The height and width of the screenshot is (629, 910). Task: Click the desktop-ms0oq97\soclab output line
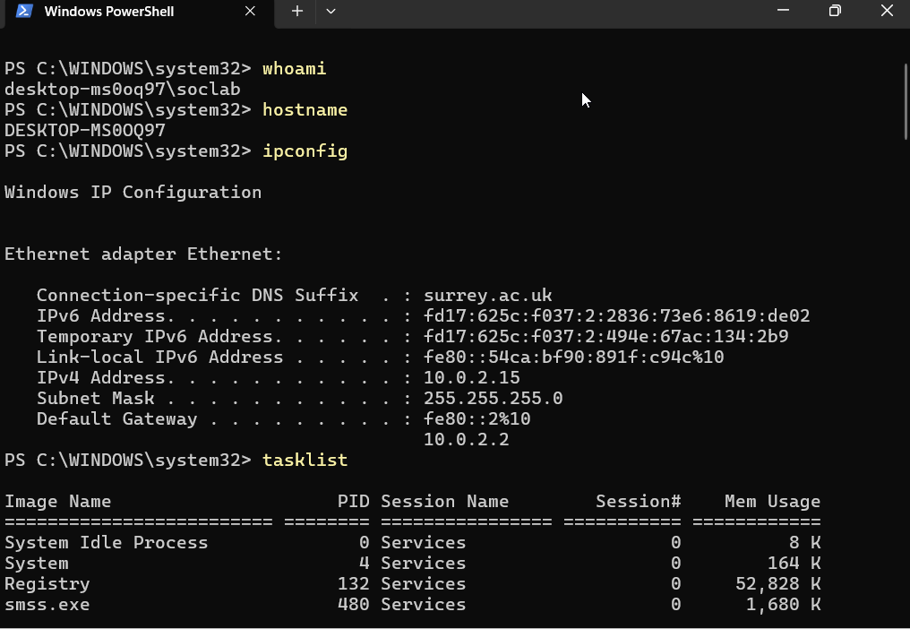(122, 89)
